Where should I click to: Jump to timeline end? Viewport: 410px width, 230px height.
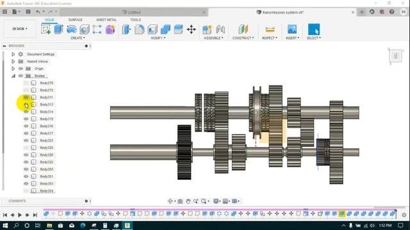pyautogui.click(x=35, y=215)
